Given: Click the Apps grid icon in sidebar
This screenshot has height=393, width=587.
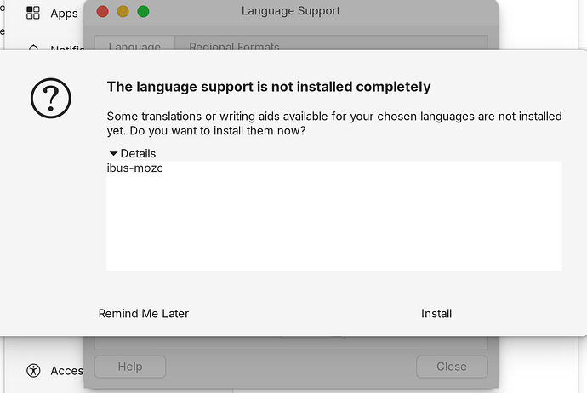Looking at the screenshot, I should (x=33, y=13).
